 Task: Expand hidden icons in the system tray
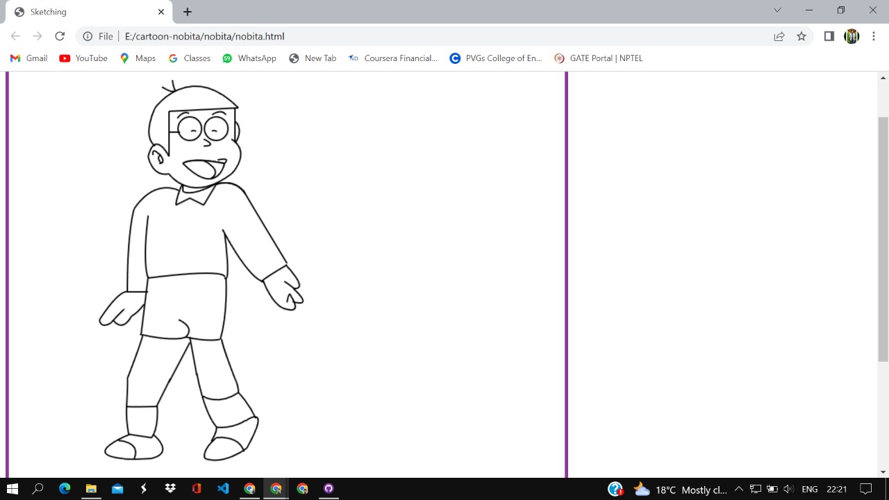coord(738,490)
